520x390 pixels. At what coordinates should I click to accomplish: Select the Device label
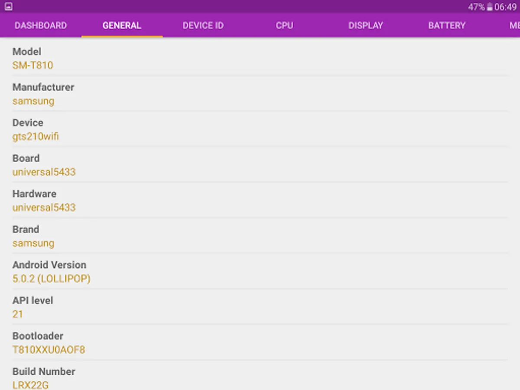tap(28, 123)
